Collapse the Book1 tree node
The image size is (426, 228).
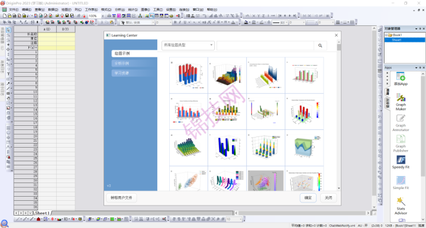(x=386, y=35)
